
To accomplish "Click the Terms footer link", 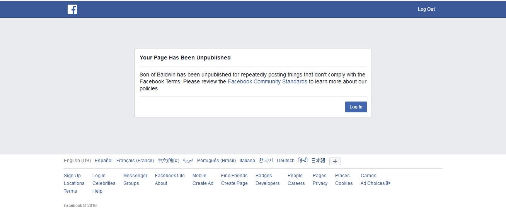I will [70, 191].
